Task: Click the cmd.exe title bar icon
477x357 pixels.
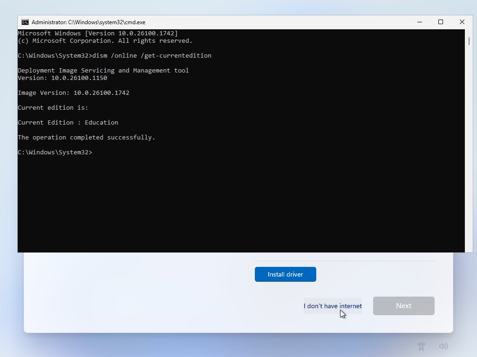Action: (25, 22)
